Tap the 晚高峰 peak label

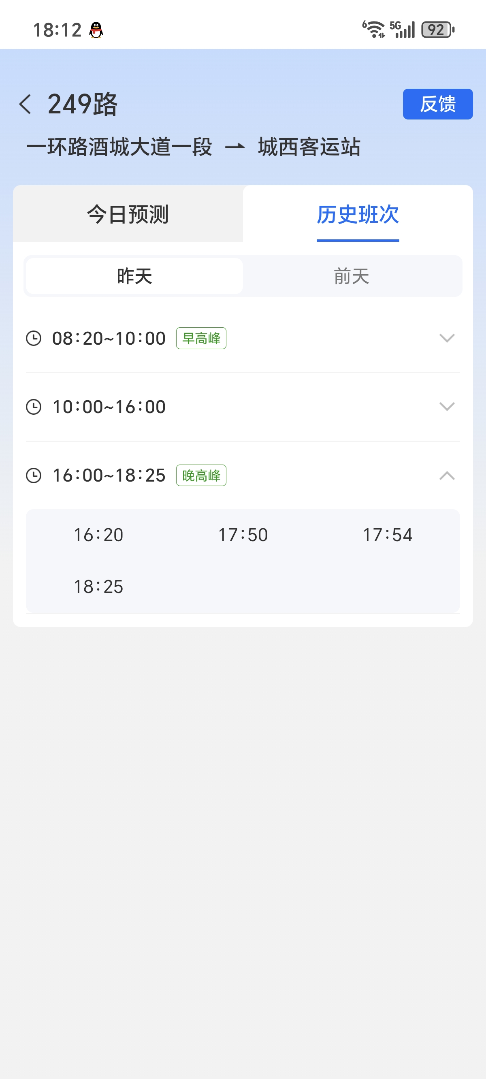point(201,476)
